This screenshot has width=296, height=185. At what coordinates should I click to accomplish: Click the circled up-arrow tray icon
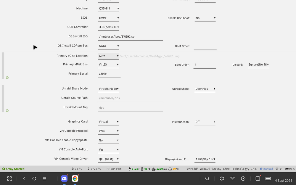tap(243, 178)
